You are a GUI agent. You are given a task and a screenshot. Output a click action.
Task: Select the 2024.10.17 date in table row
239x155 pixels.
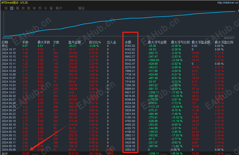[x=9, y=49]
